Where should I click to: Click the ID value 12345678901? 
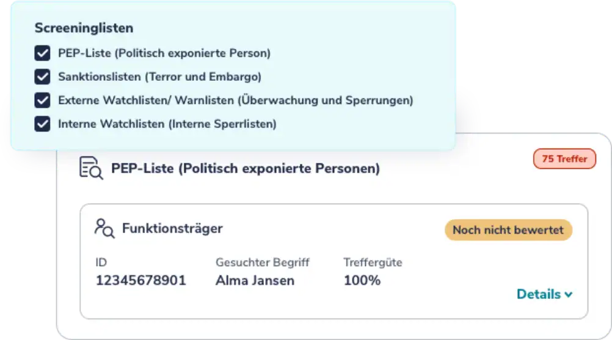(140, 281)
